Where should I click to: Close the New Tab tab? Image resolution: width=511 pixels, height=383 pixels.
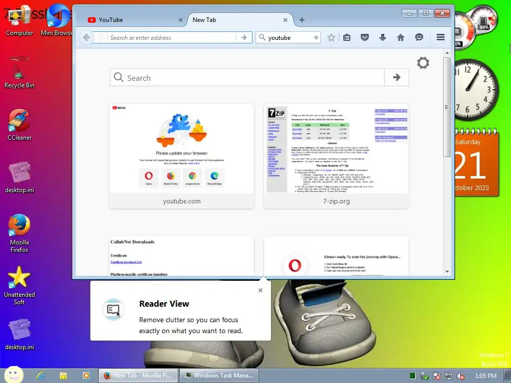285,20
